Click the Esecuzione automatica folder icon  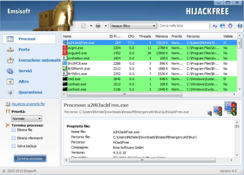click(10, 60)
